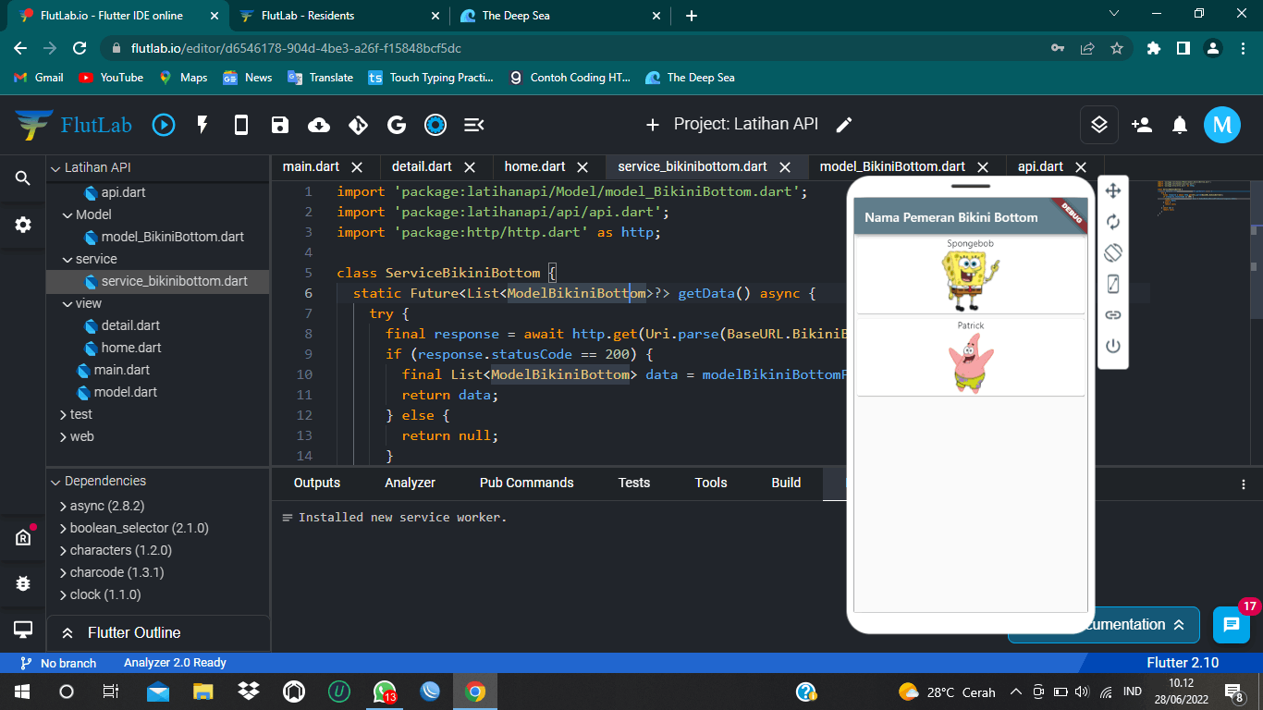Switch to the home.dart tab
Viewport: 1263px width, 710px height.
pos(534,167)
